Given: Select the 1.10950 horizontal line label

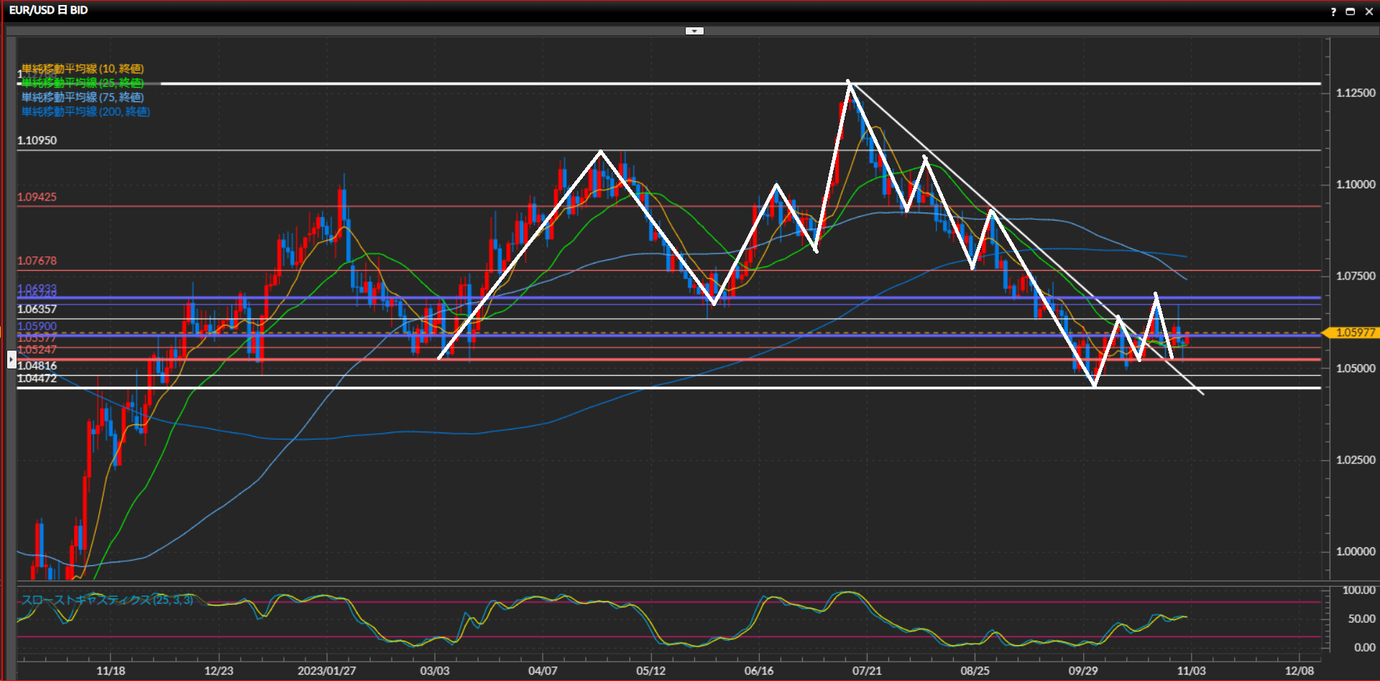Looking at the screenshot, I should [37, 141].
